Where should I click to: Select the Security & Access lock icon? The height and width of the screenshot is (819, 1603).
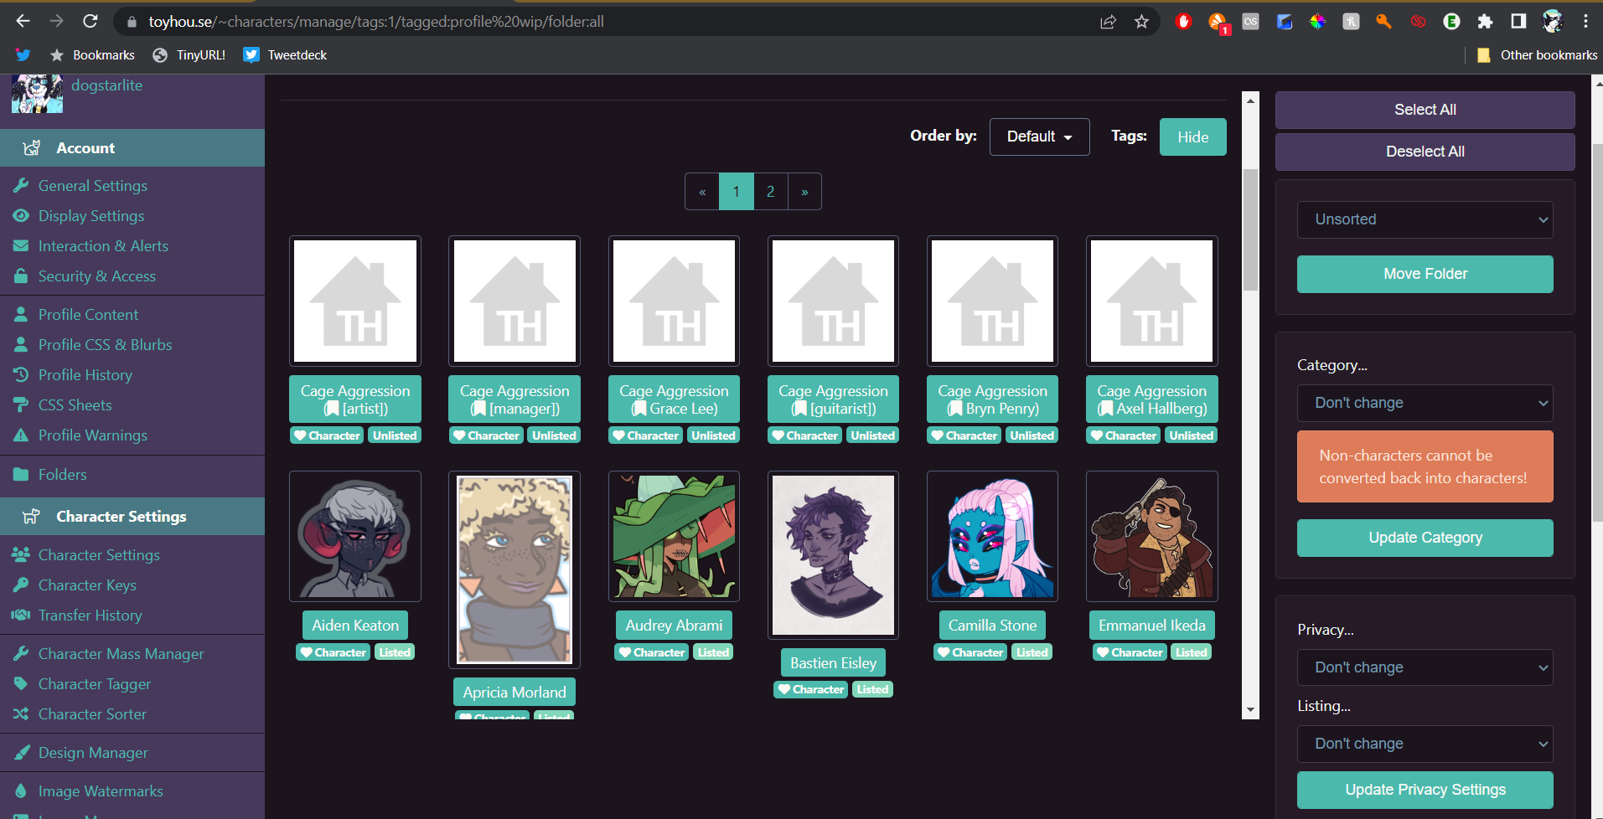tap(22, 276)
